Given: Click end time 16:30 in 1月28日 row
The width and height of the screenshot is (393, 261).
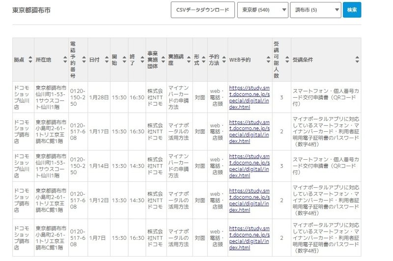Looking at the screenshot, I should 137,97.
